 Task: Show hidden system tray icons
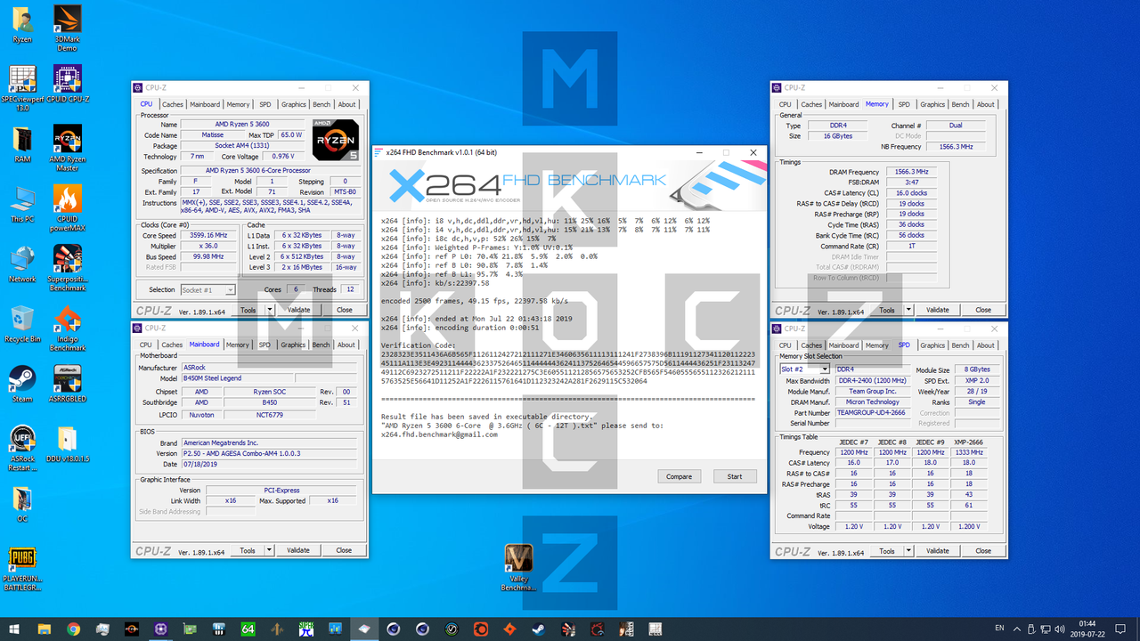(x=1017, y=629)
